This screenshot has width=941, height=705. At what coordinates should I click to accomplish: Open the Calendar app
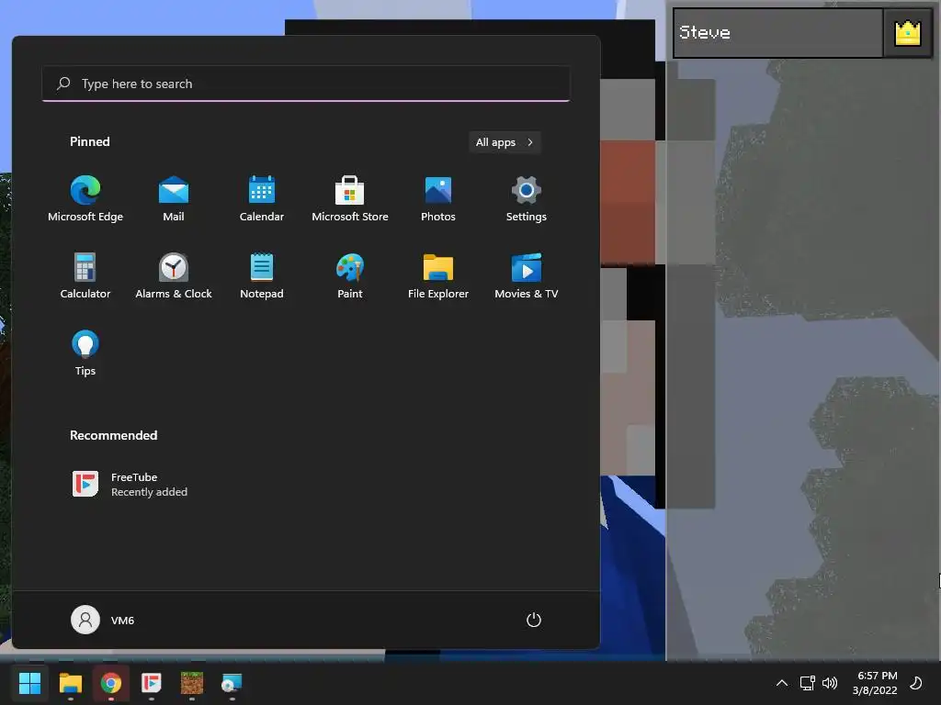pyautogui.click(x=262, y=199)
